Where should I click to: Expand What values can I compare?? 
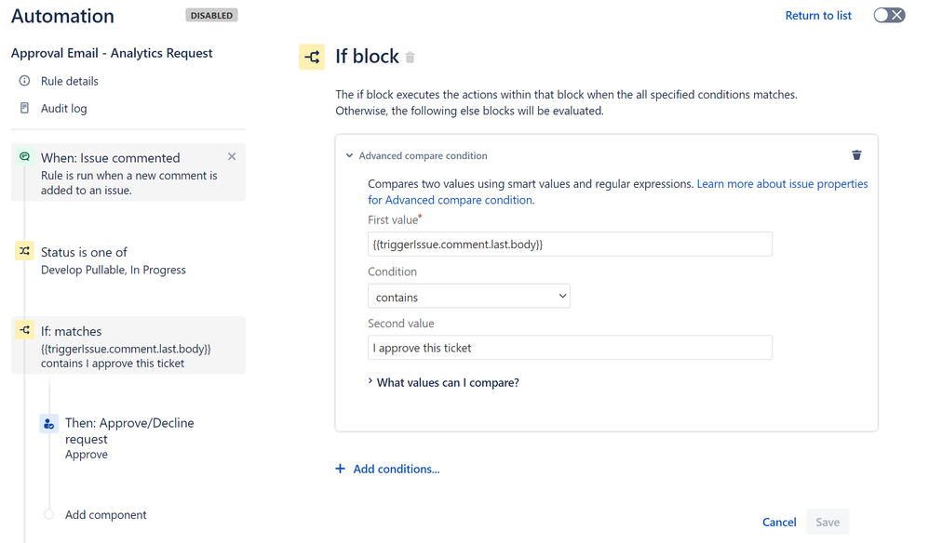pyautogui.click(x=447, y=382)
